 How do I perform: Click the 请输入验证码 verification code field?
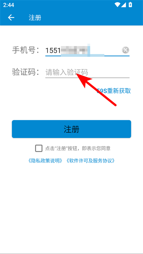87,72
